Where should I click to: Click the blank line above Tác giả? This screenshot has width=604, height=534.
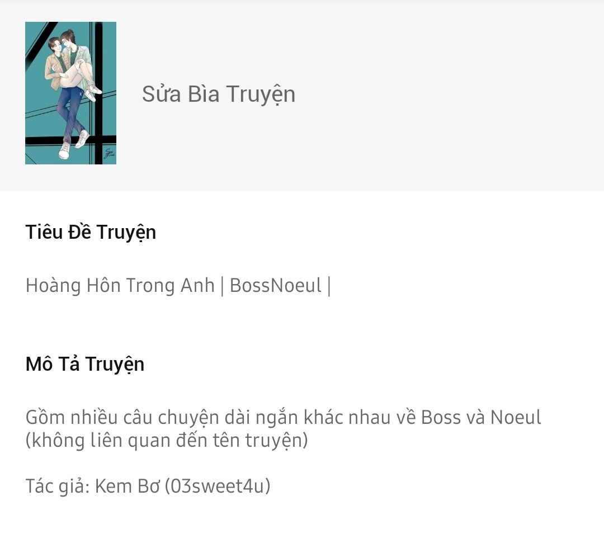(283, 463)
